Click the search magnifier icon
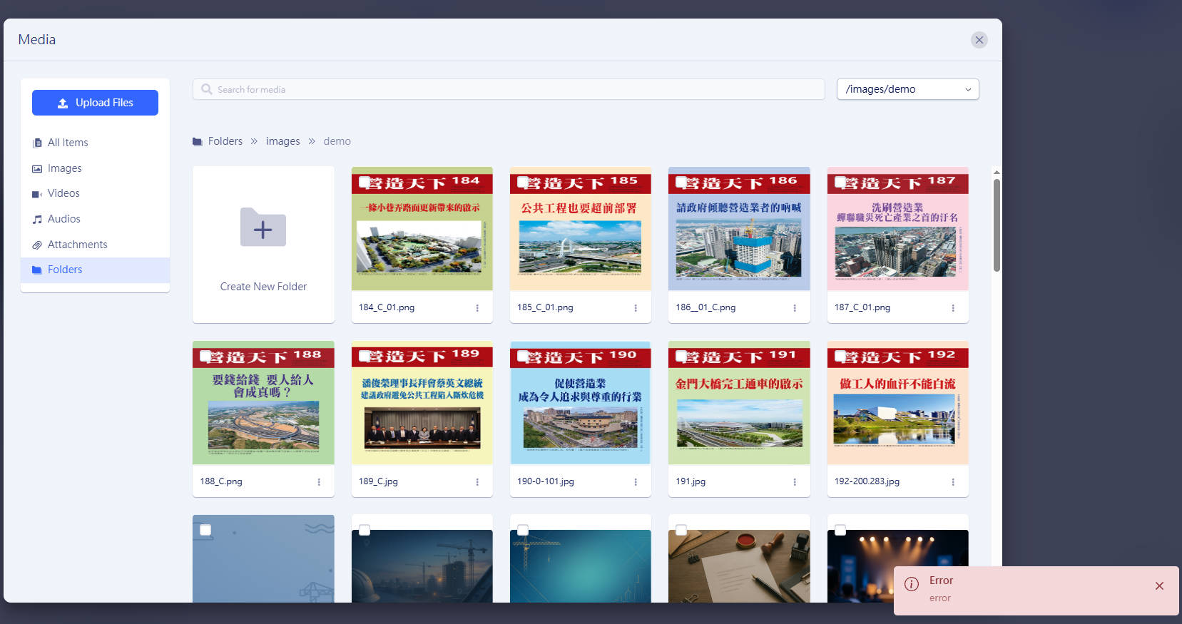The width and height of the screenshot is (1182, 624). (x=207, y=89)
